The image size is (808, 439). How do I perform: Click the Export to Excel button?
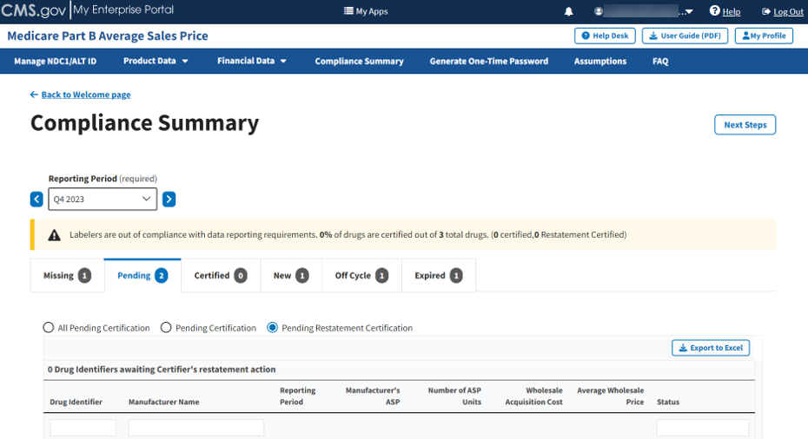click(x=710, y=348)
